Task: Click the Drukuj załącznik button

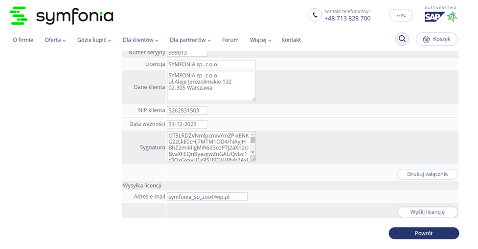Action: [428, 174]
